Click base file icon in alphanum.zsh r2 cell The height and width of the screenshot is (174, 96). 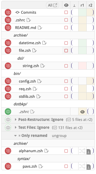click(x=89, y=152)
